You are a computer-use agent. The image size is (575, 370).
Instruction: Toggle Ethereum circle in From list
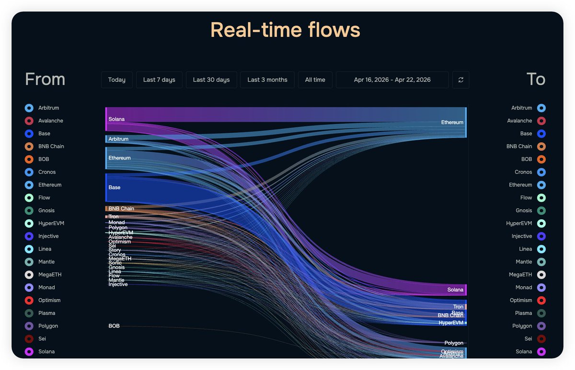click(29, 185)
